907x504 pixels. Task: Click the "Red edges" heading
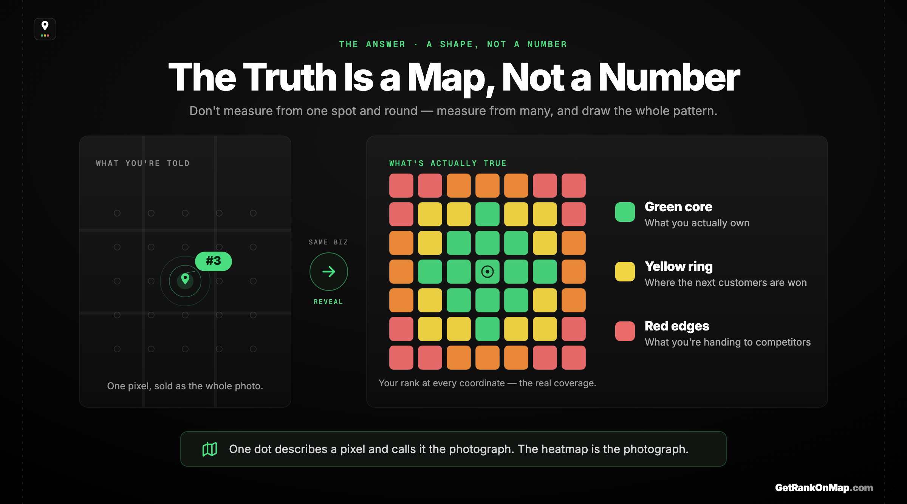[x=677, y=326]
